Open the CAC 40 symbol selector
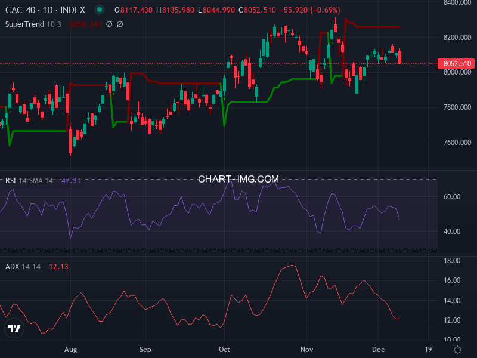The width and height of the screenshot is (477, 358). pyautogui.click(x=20, y=10)
